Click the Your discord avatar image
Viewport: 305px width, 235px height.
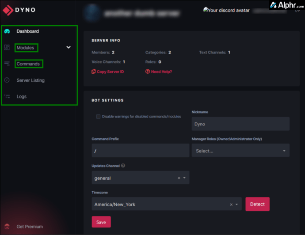(226, 10)
